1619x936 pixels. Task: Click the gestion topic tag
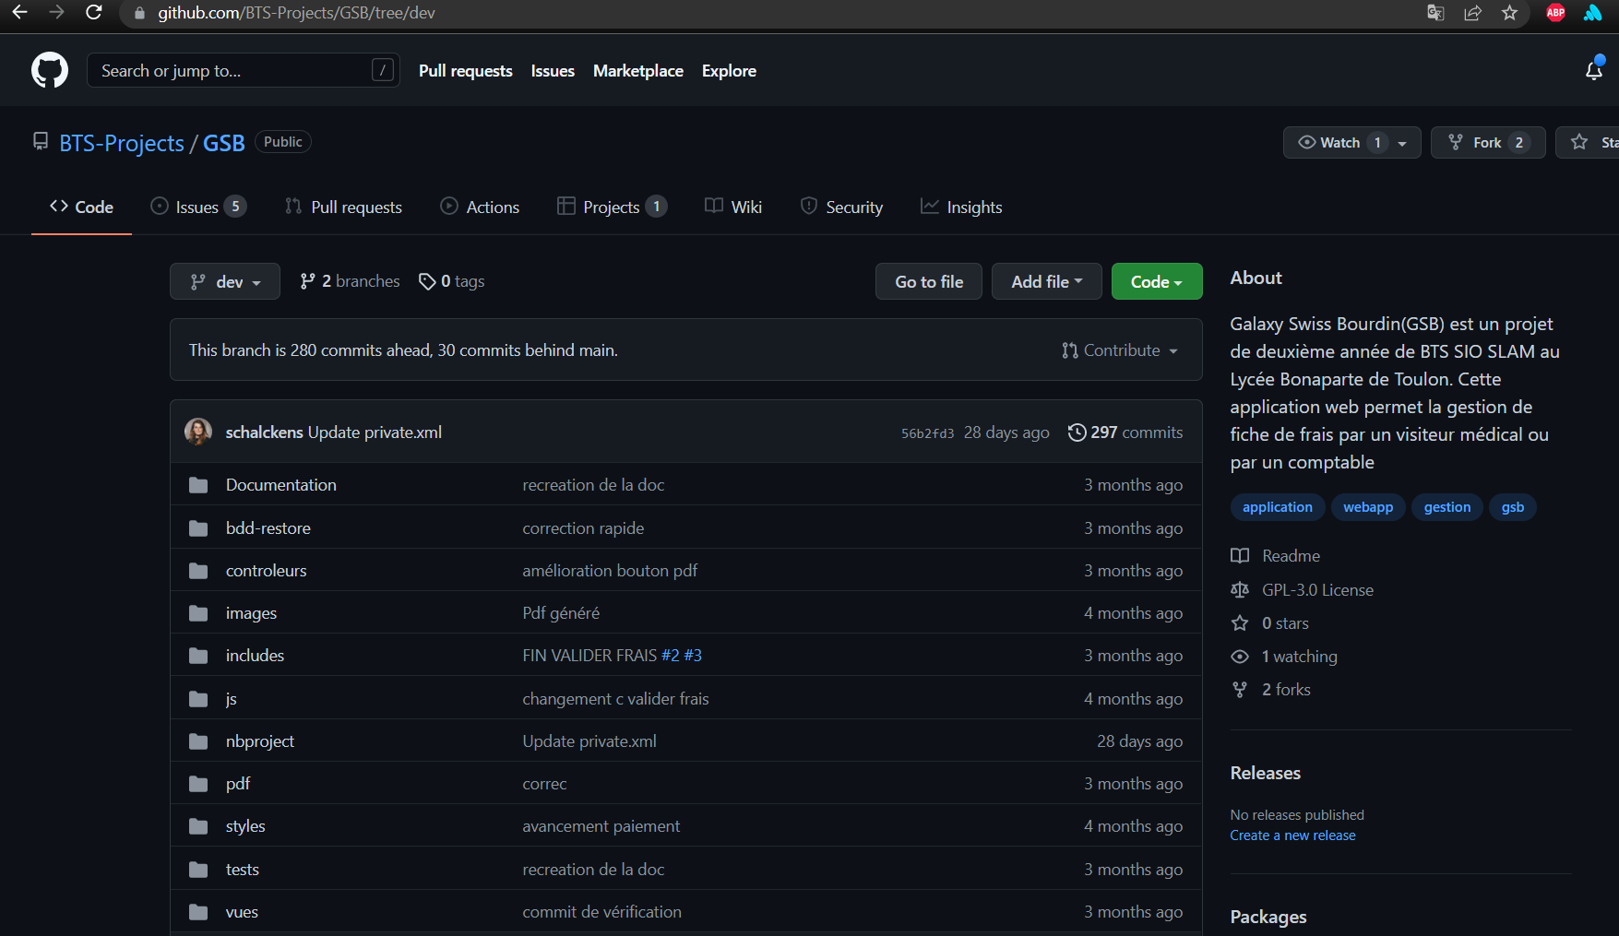click(x=1447, y=507)
